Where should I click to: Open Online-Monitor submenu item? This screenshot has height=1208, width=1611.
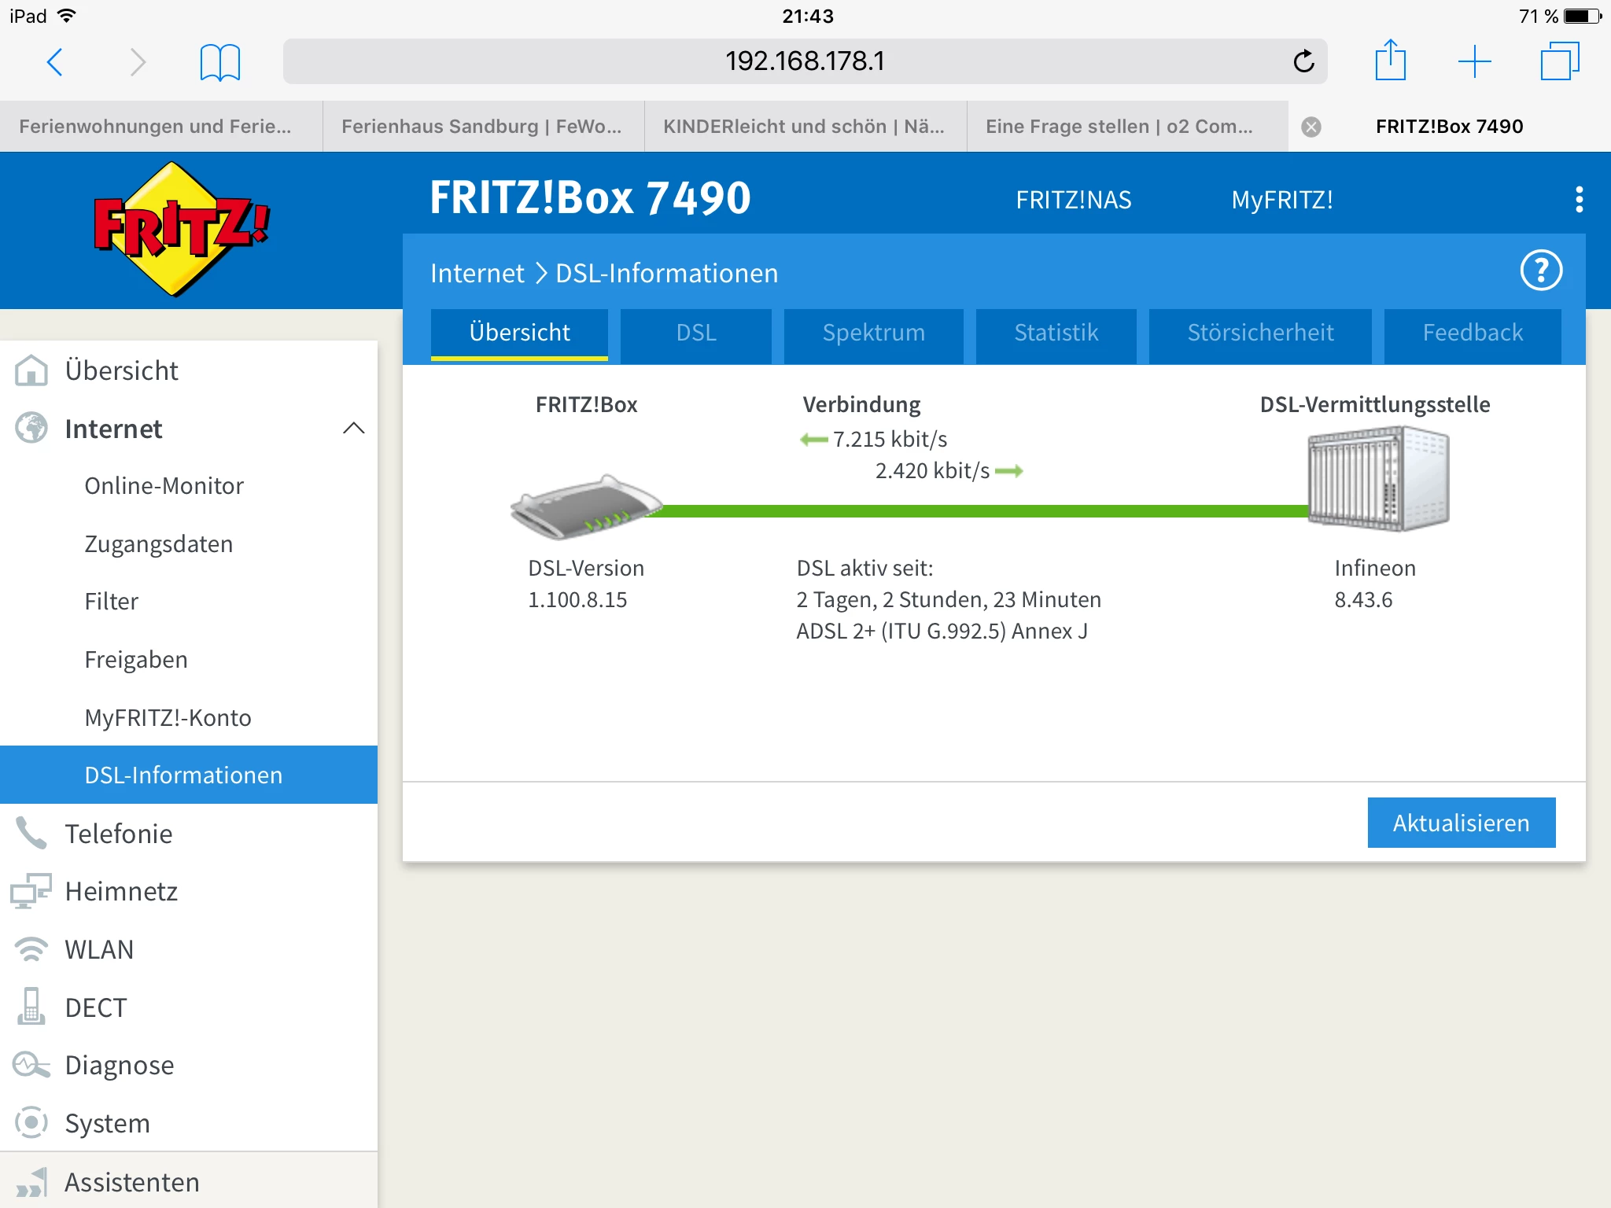pyautogui.click(x=189, y=486)
